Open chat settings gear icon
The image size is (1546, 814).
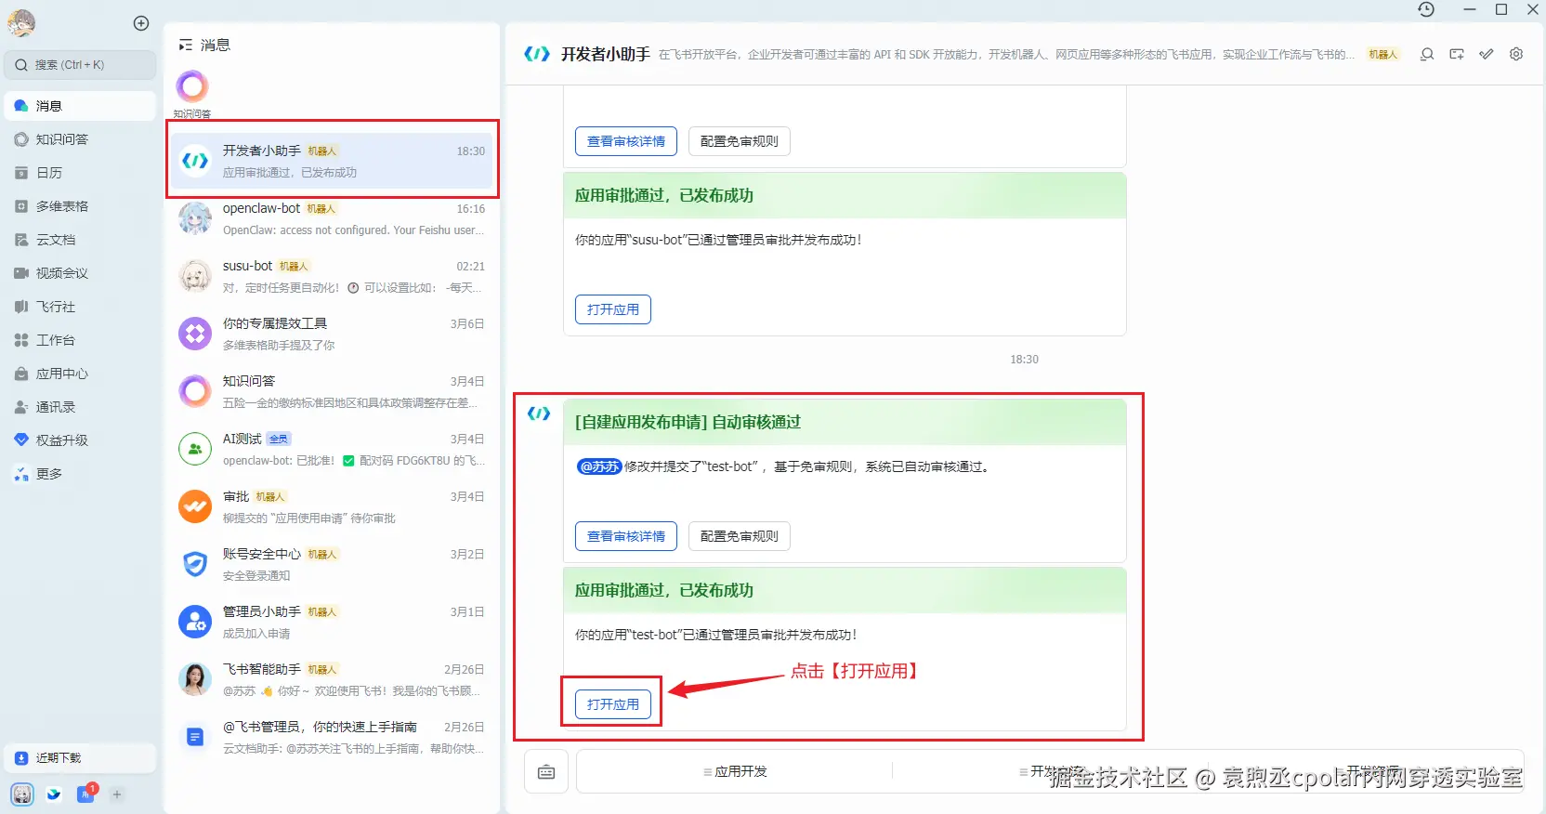1516,54
